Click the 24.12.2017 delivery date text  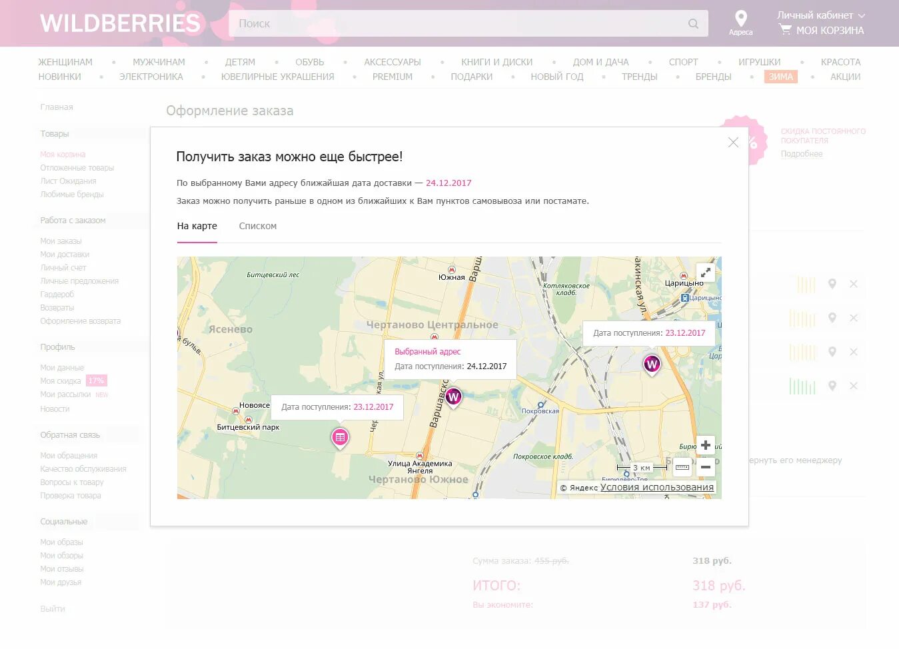click(x=449, y=183)
